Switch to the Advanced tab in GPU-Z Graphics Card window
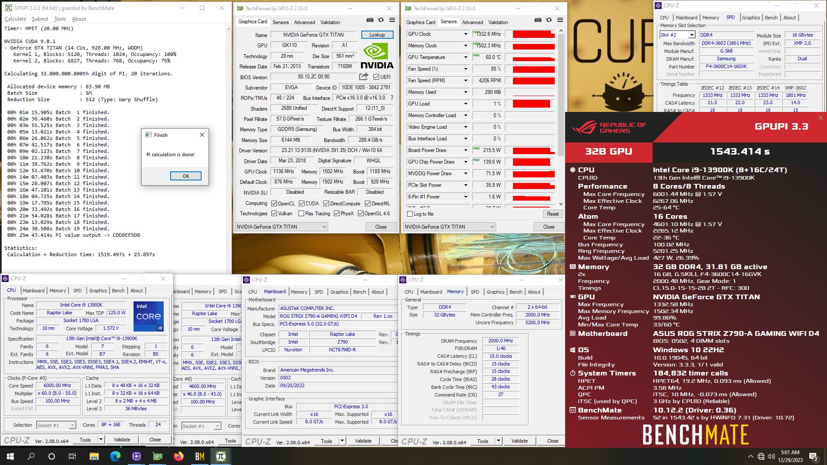The height and width of the screenshot is (465, 827). tap(305, 22)
